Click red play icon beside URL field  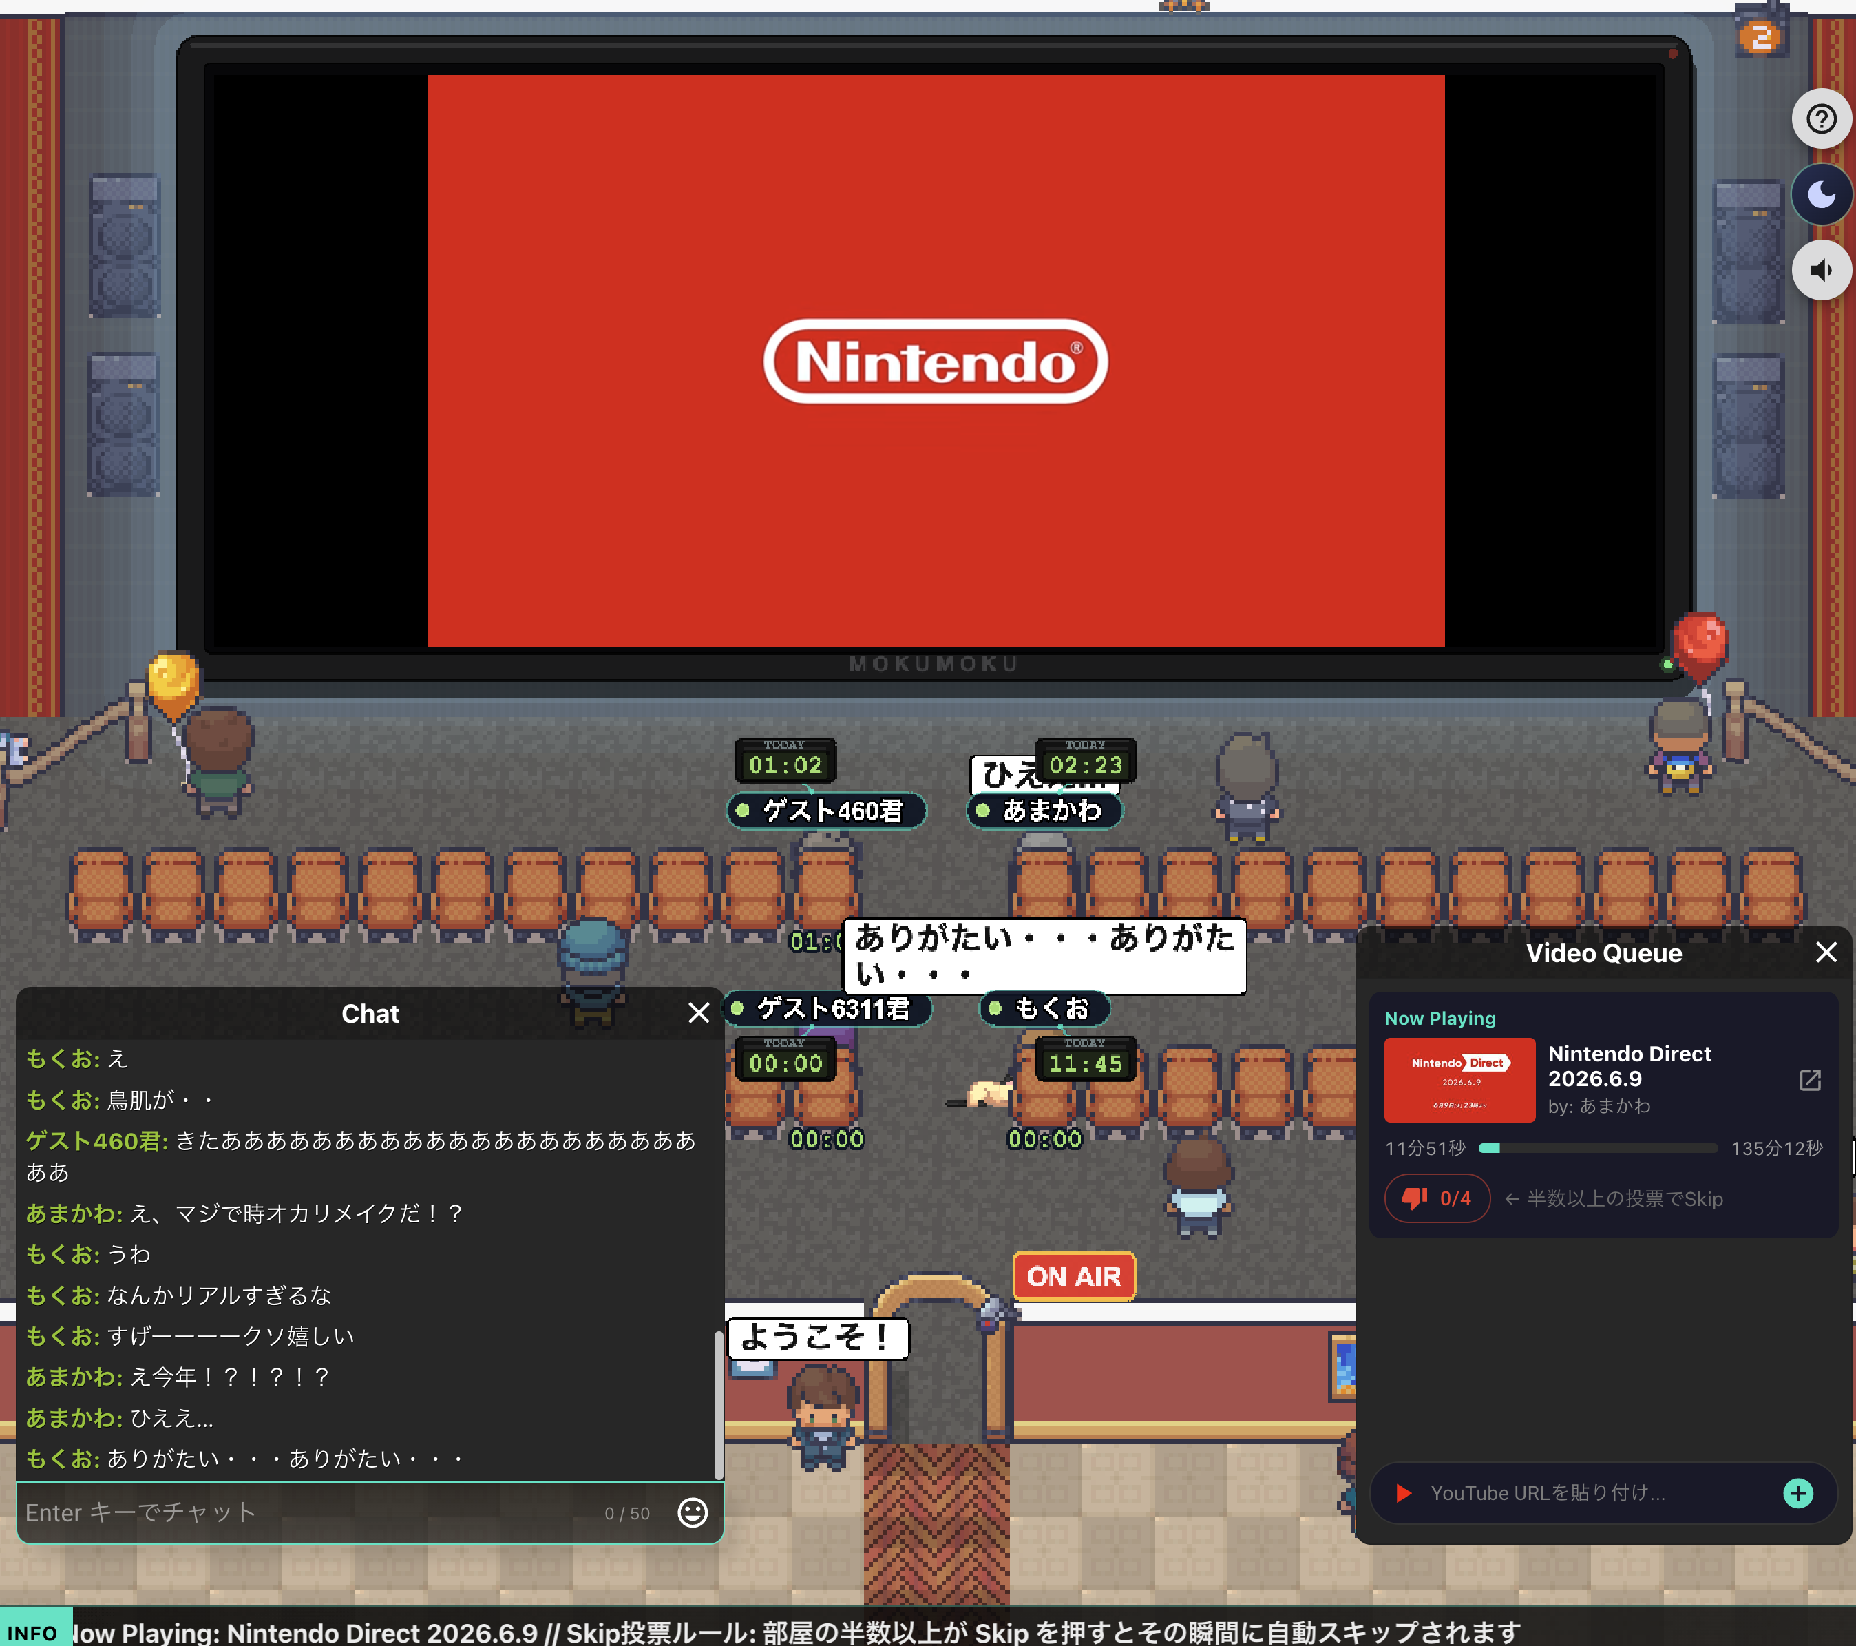[x=1403, y=1492]
